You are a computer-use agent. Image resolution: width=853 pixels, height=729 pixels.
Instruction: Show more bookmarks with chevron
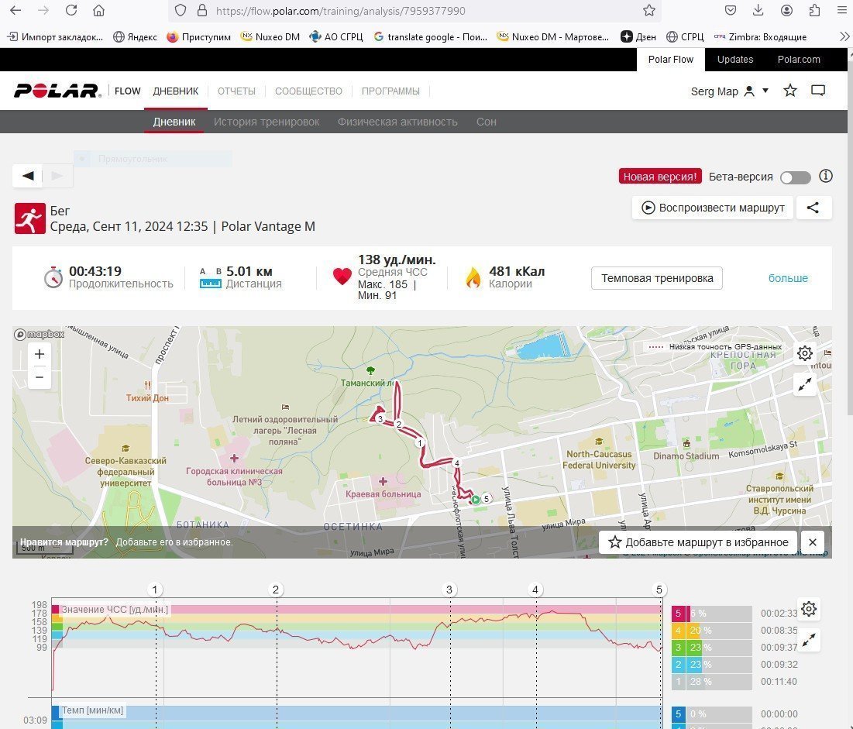tap(844, 36)
